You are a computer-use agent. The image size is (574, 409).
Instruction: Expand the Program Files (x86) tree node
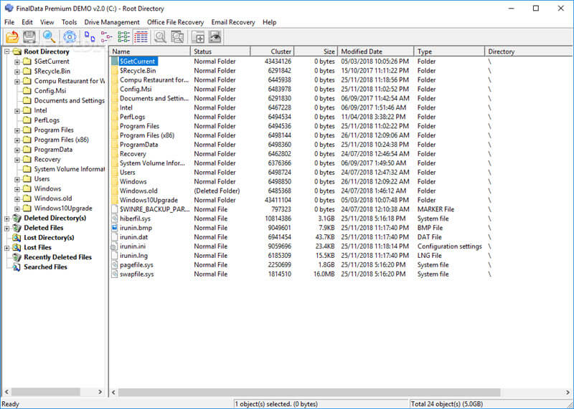[17, 140]
